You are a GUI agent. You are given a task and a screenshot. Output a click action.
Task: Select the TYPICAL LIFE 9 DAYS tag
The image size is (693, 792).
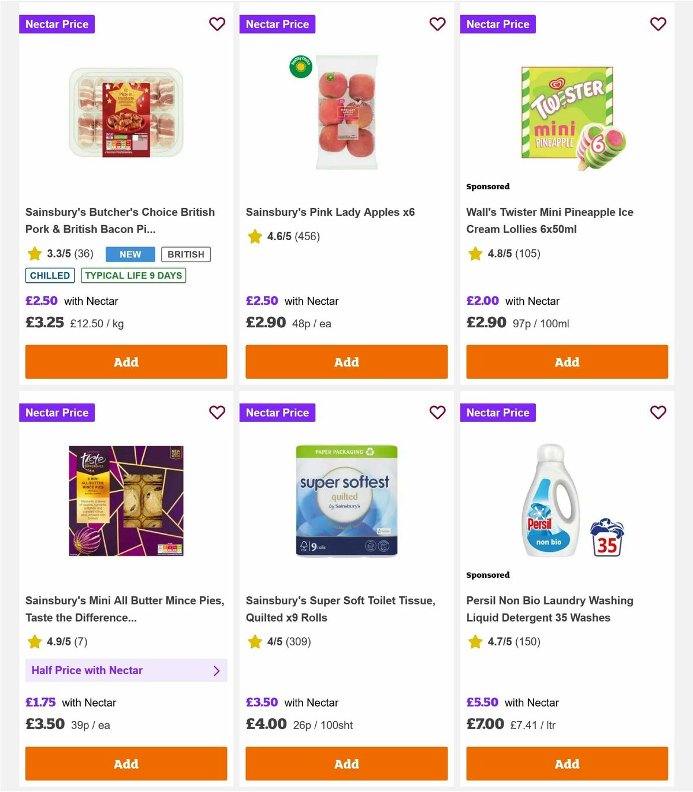[x=133, y=275]
